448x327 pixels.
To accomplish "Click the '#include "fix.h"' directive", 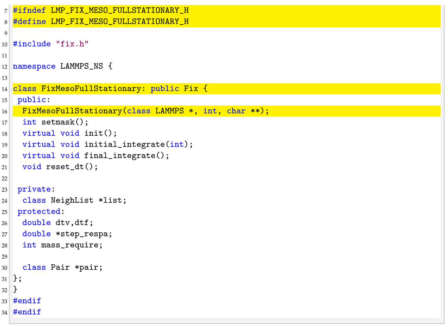I will [x=51, y=44].
